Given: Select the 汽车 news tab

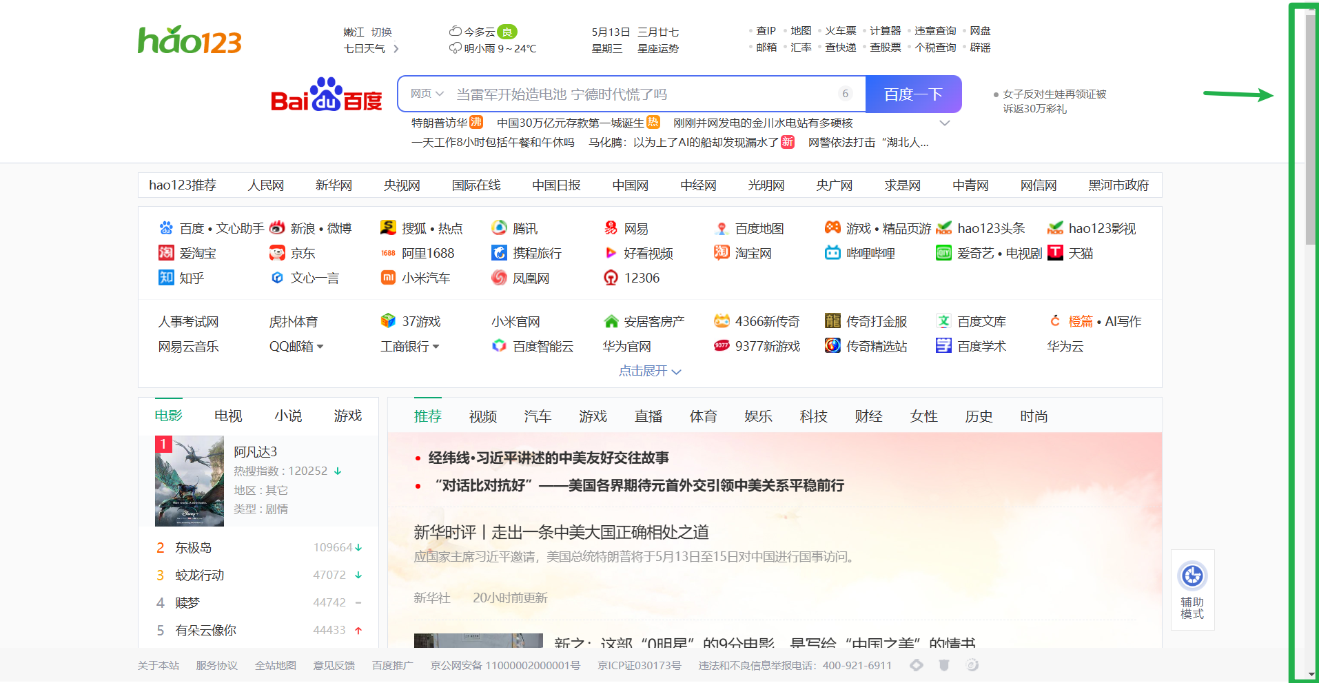Looking at the screenshot, I should 538,416.
